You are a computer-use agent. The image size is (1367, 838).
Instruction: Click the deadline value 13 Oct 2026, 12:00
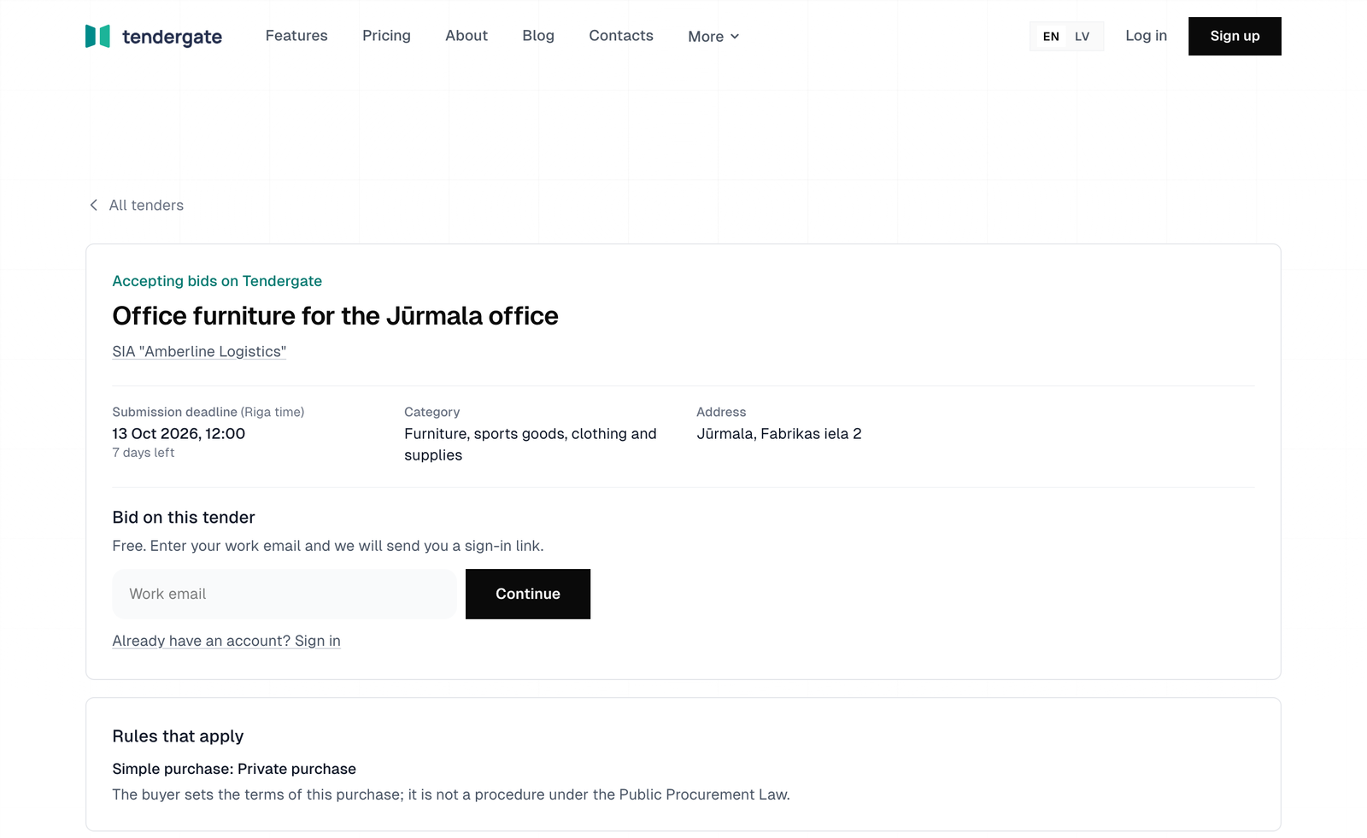tap(179, 434)
